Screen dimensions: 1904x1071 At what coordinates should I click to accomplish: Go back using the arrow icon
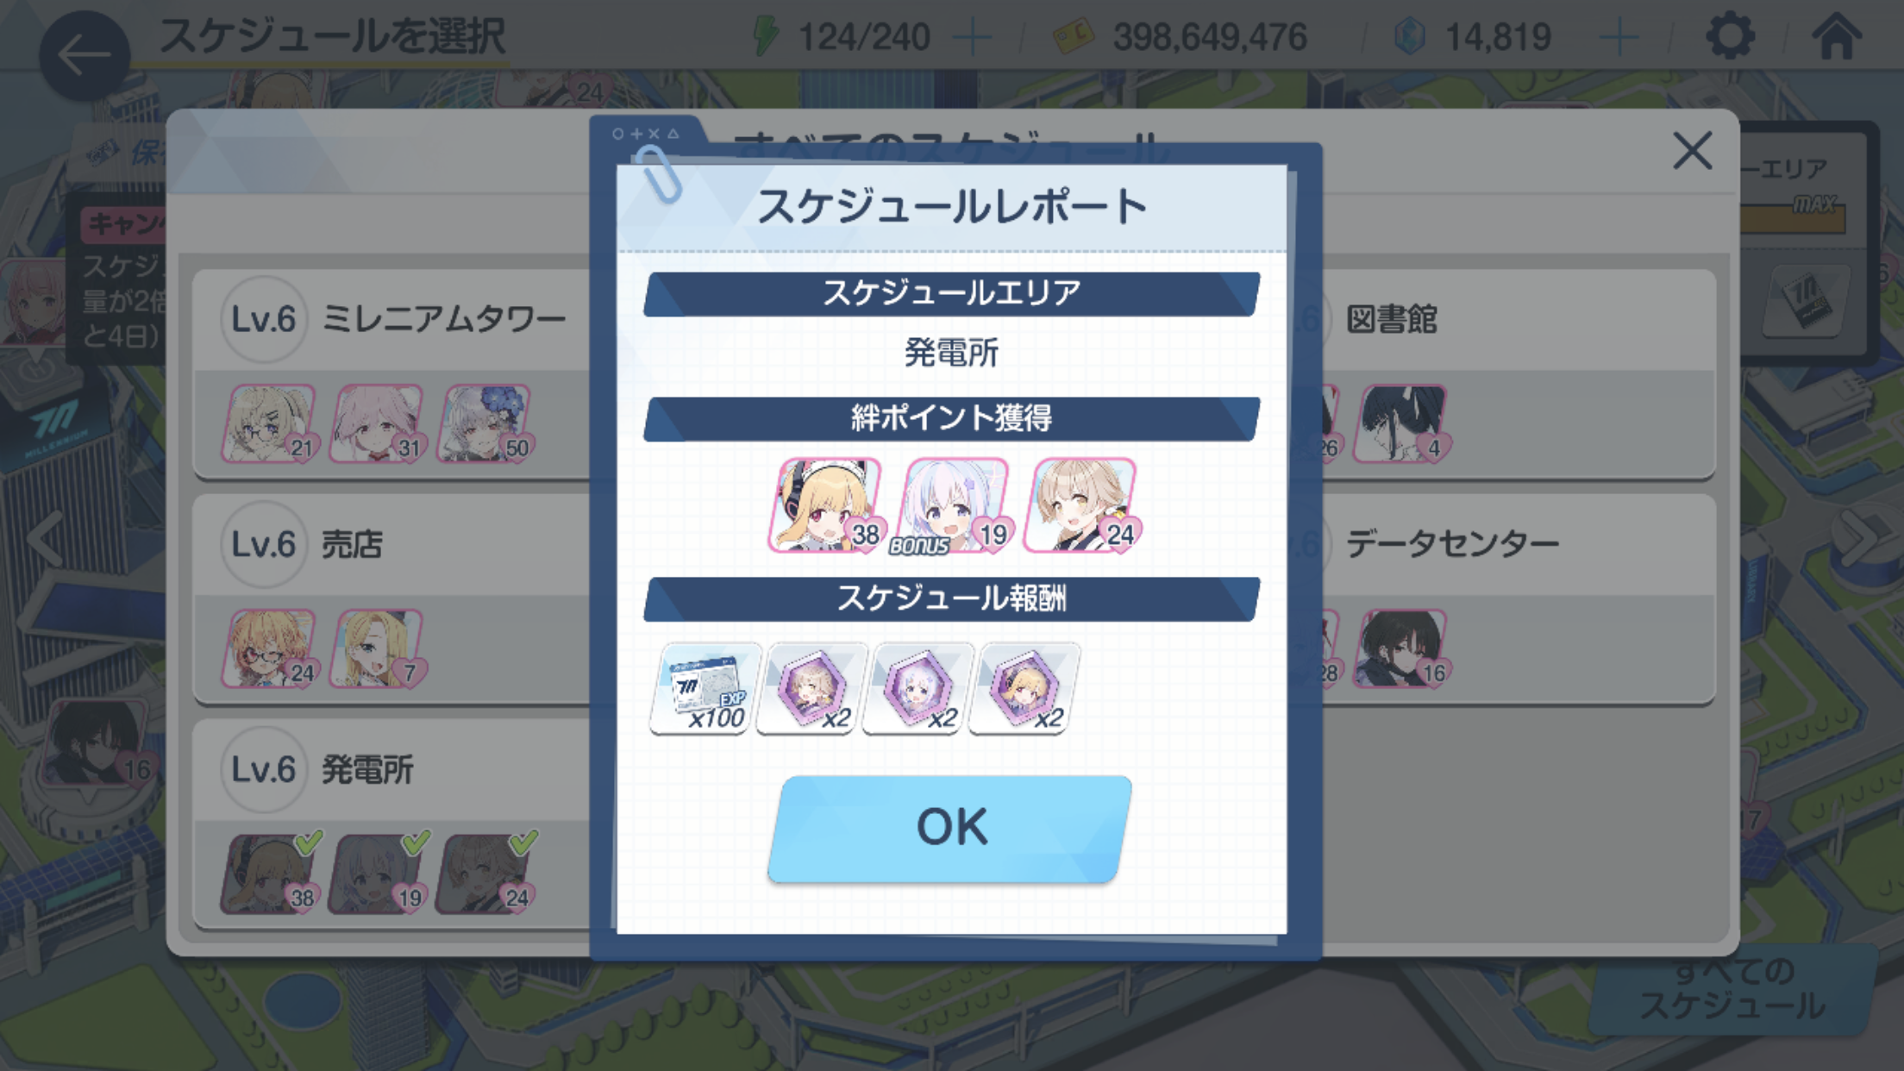85,55
